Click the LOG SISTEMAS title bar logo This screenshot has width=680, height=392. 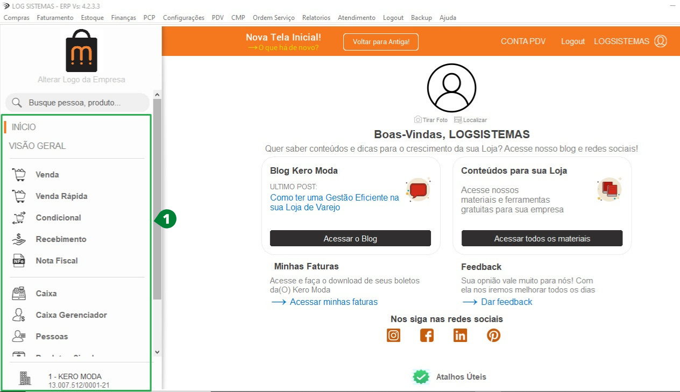[x=6, y=6]
